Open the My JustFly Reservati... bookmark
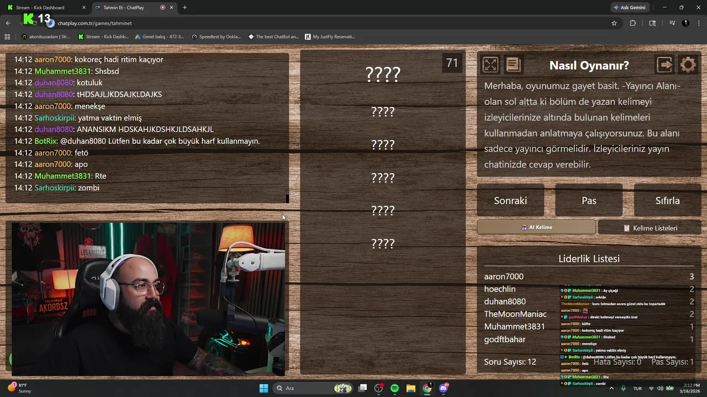Viewport: 707px width, 397px height. (330, 37)
